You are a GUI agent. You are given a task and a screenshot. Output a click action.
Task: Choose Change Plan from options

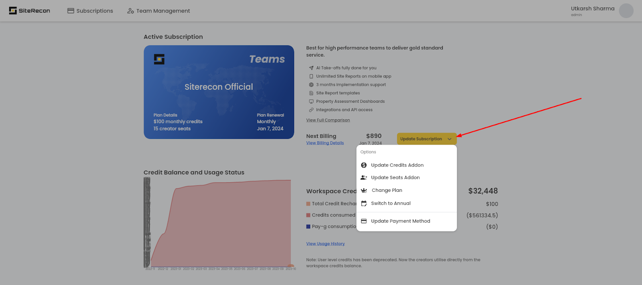406,190
